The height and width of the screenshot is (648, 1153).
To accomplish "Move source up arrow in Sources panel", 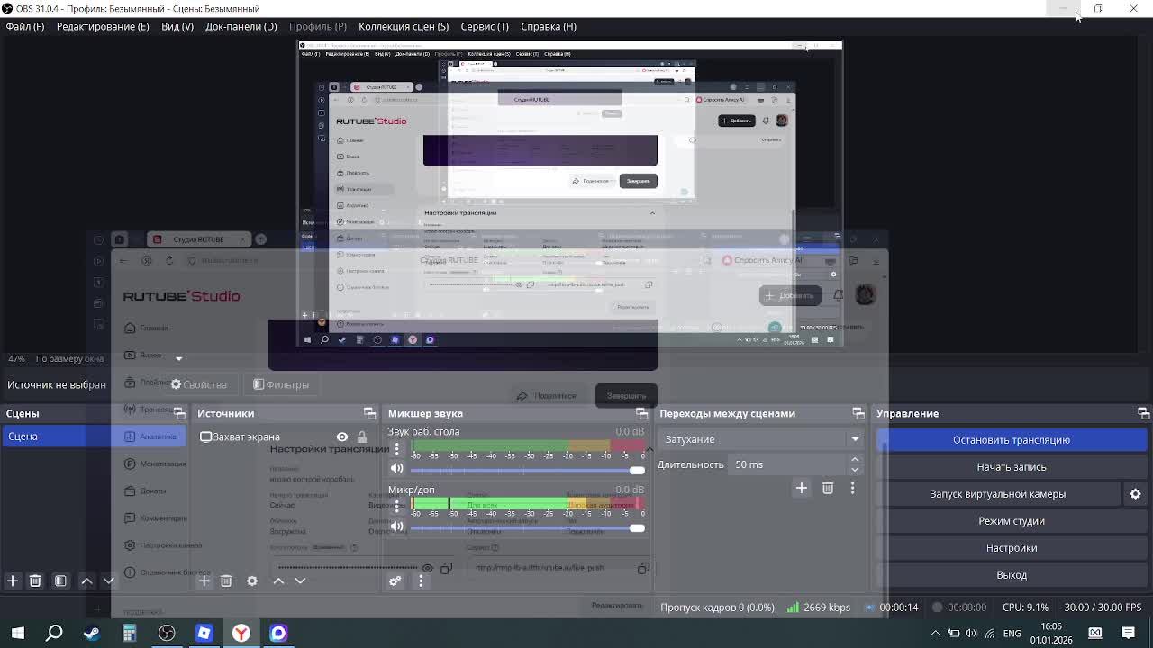I will [x=278, y=581].
